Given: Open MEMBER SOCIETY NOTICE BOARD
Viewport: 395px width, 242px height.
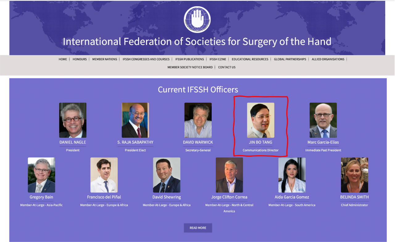Looking at the screenshot, I should (x=190, y=67).
